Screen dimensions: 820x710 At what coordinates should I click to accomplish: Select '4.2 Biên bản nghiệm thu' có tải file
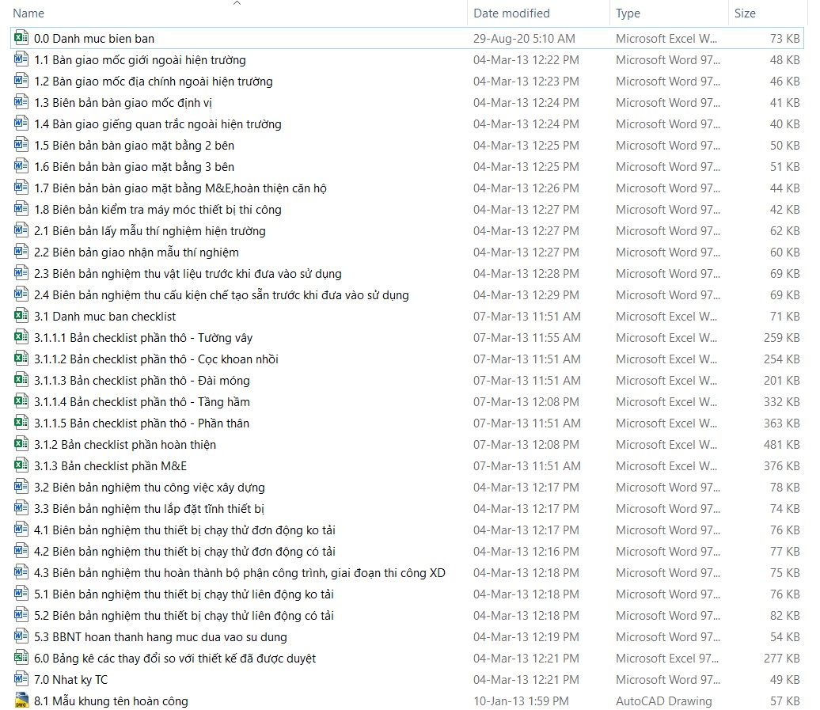tap(184, 552)
